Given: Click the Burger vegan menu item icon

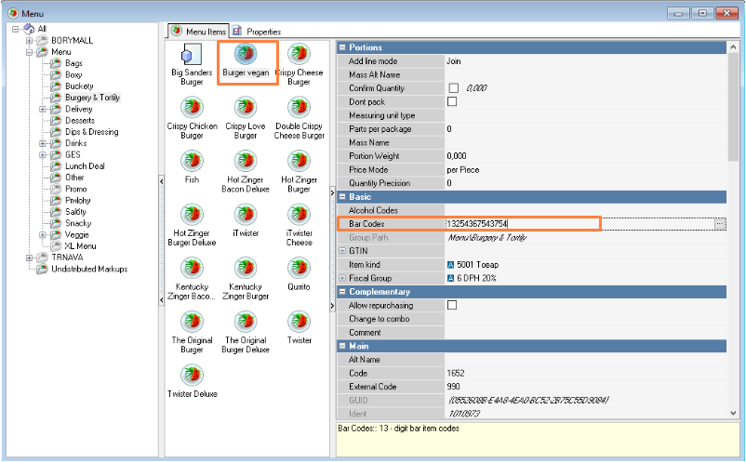Looking at the screenshot, I should [x=246, y=54].
